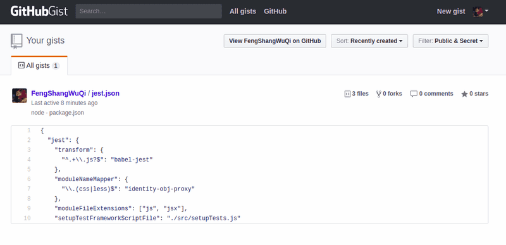Go to GitHub from the header
The width and height of the screenshot is (506, 245).
pyautogui.click(x=275, y=11)
